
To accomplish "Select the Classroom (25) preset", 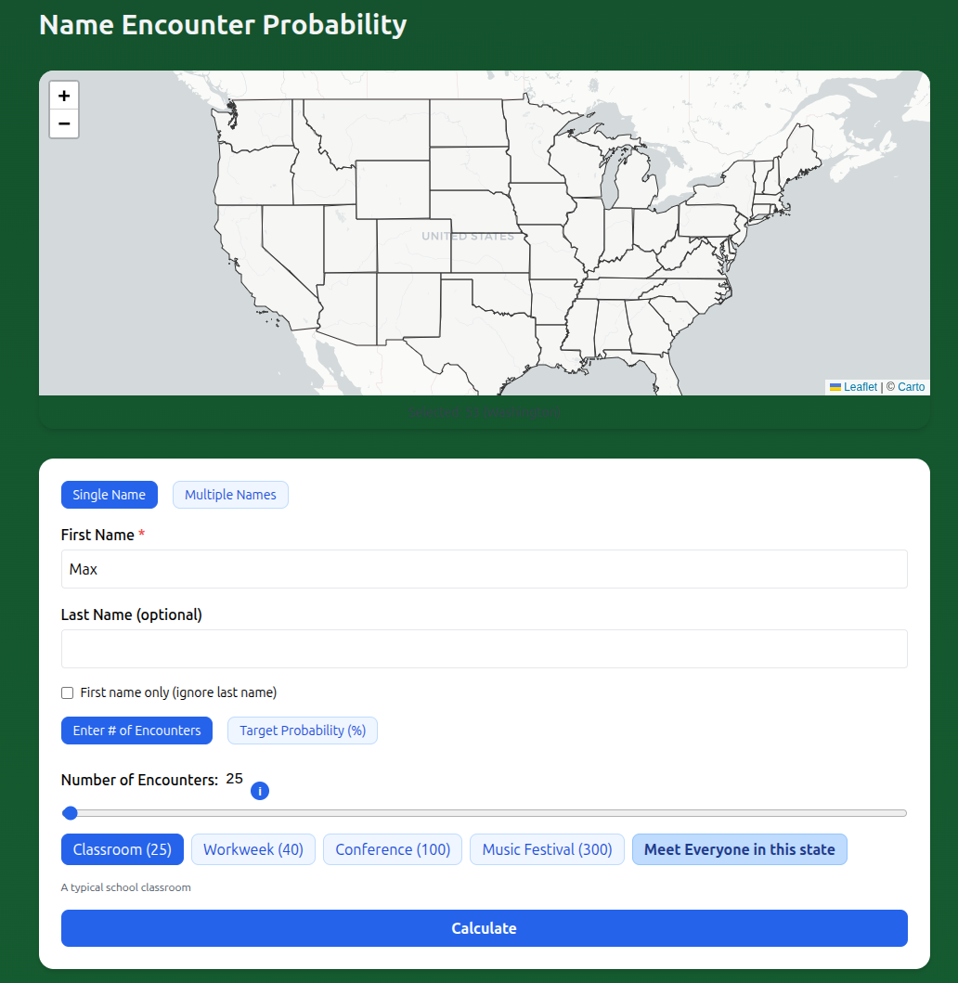I will 122,848.
